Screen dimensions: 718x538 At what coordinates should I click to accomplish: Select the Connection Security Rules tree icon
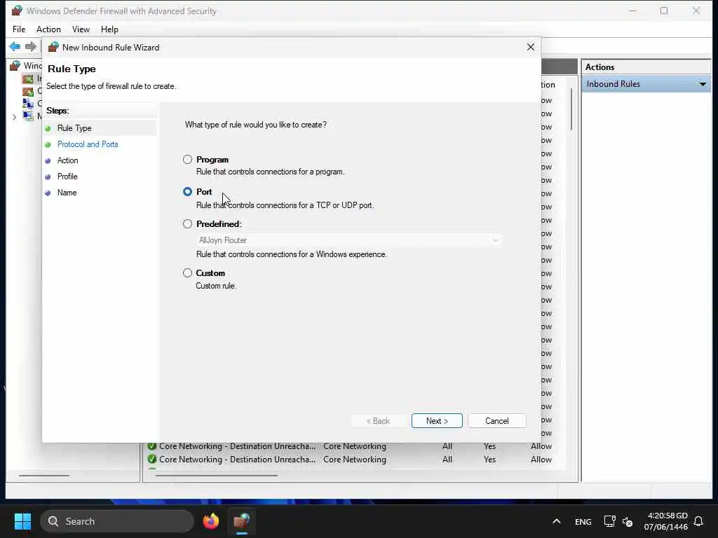point(28,104)
